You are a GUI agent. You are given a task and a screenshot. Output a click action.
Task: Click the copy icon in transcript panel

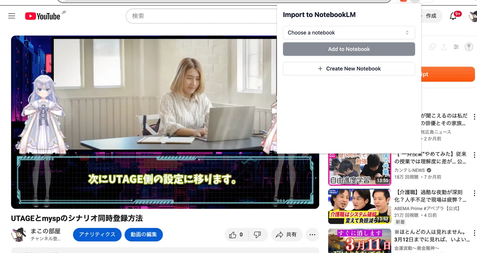click(432, 47)
